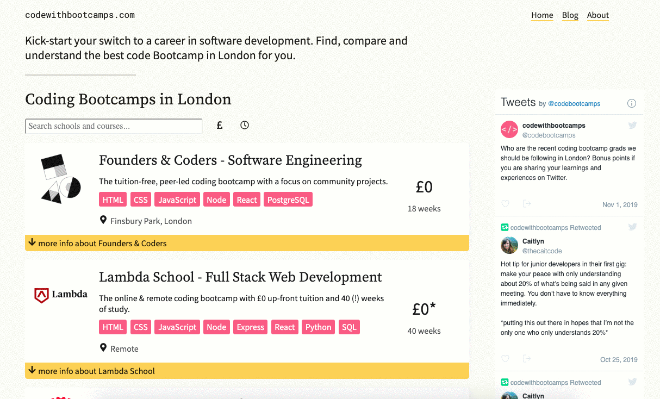This screenshot has width=660, height=399.
Task: Open the About page link
Action: [598, 15]
